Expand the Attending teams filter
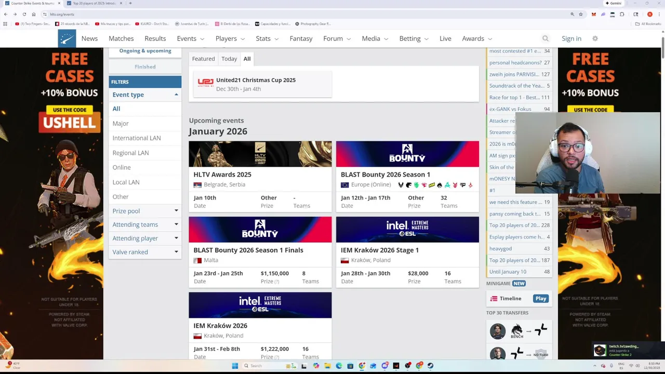This screenshot has height=374, width=665. point(145,224)
